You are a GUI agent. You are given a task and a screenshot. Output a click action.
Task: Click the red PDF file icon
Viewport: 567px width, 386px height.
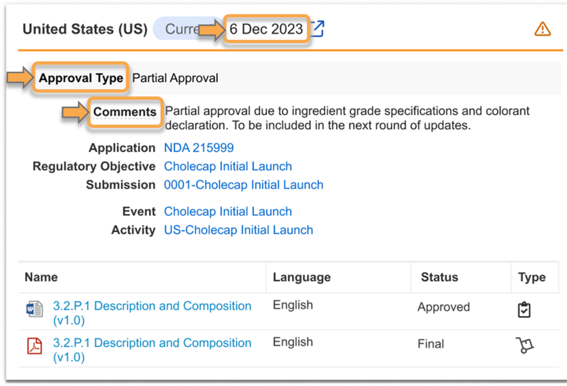tap(34, 346)
